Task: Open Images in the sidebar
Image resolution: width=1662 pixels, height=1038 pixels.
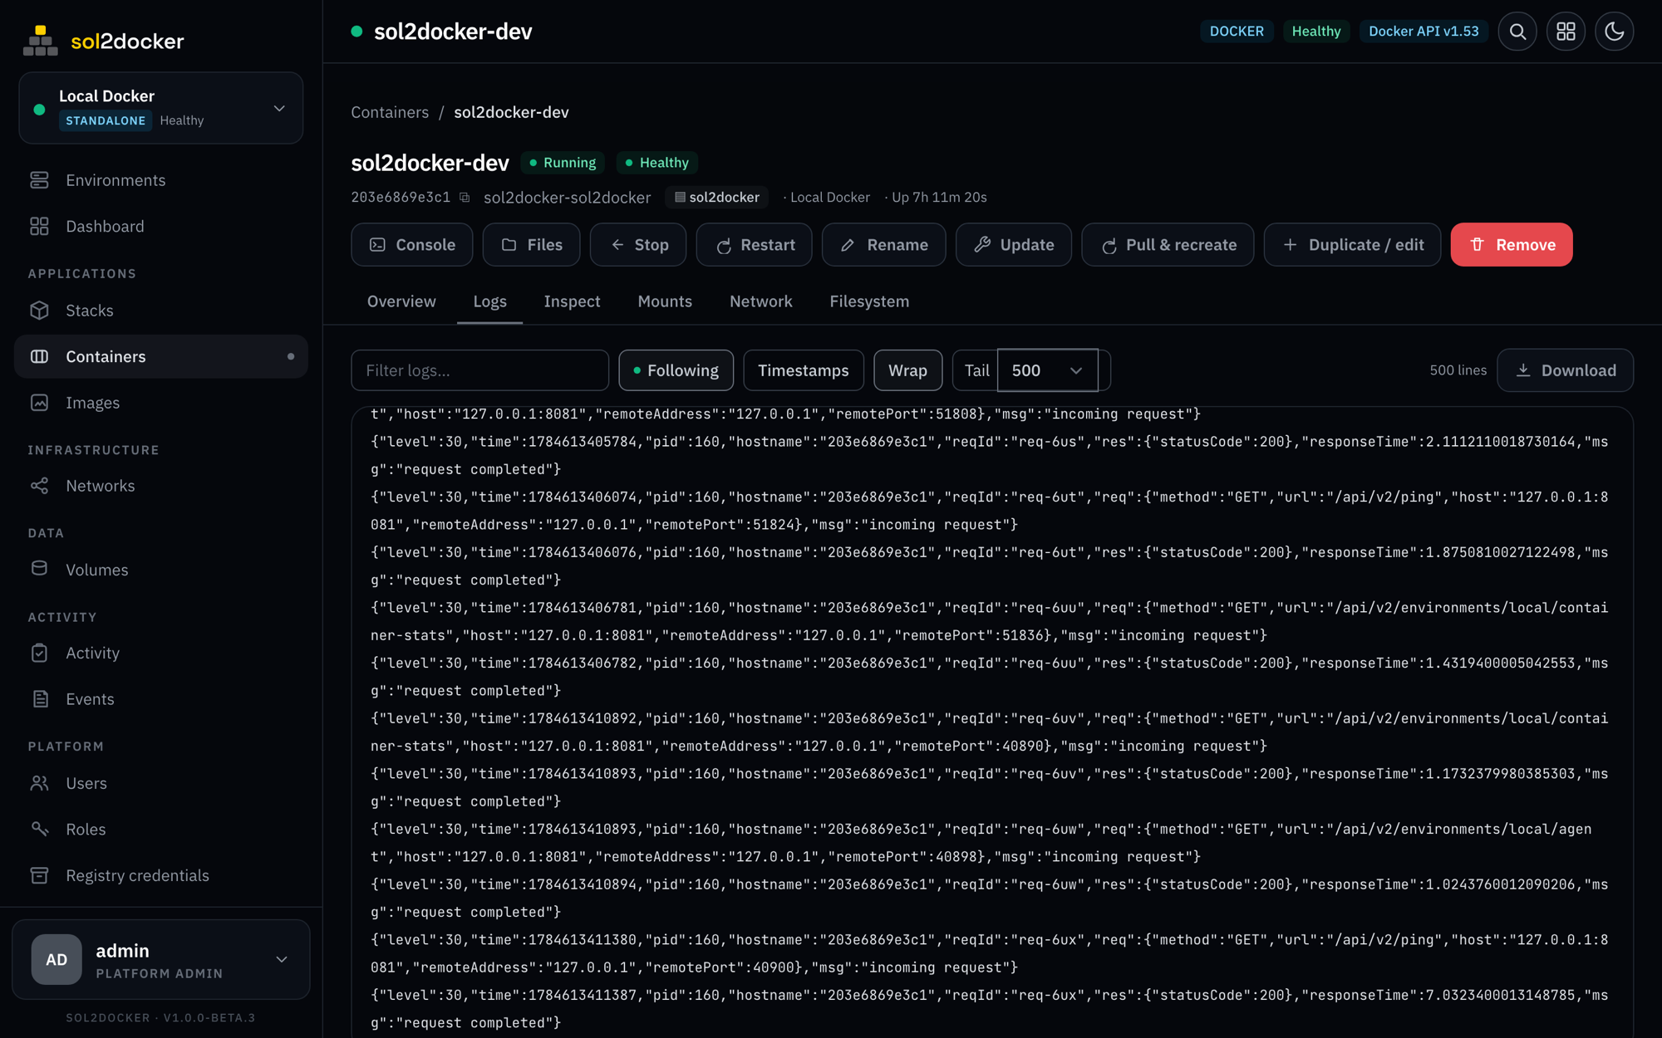Action: coord(161,403)
